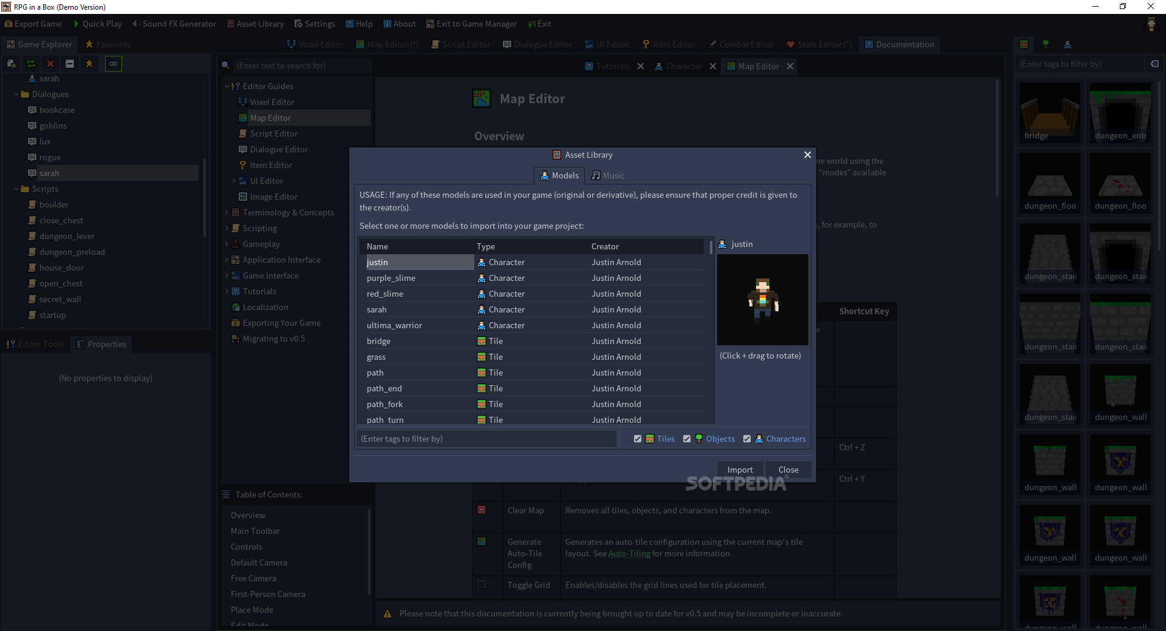Click Export Game in the top menu
The height and width of the screenshot is (631, 1166).
tap(33, 24)
